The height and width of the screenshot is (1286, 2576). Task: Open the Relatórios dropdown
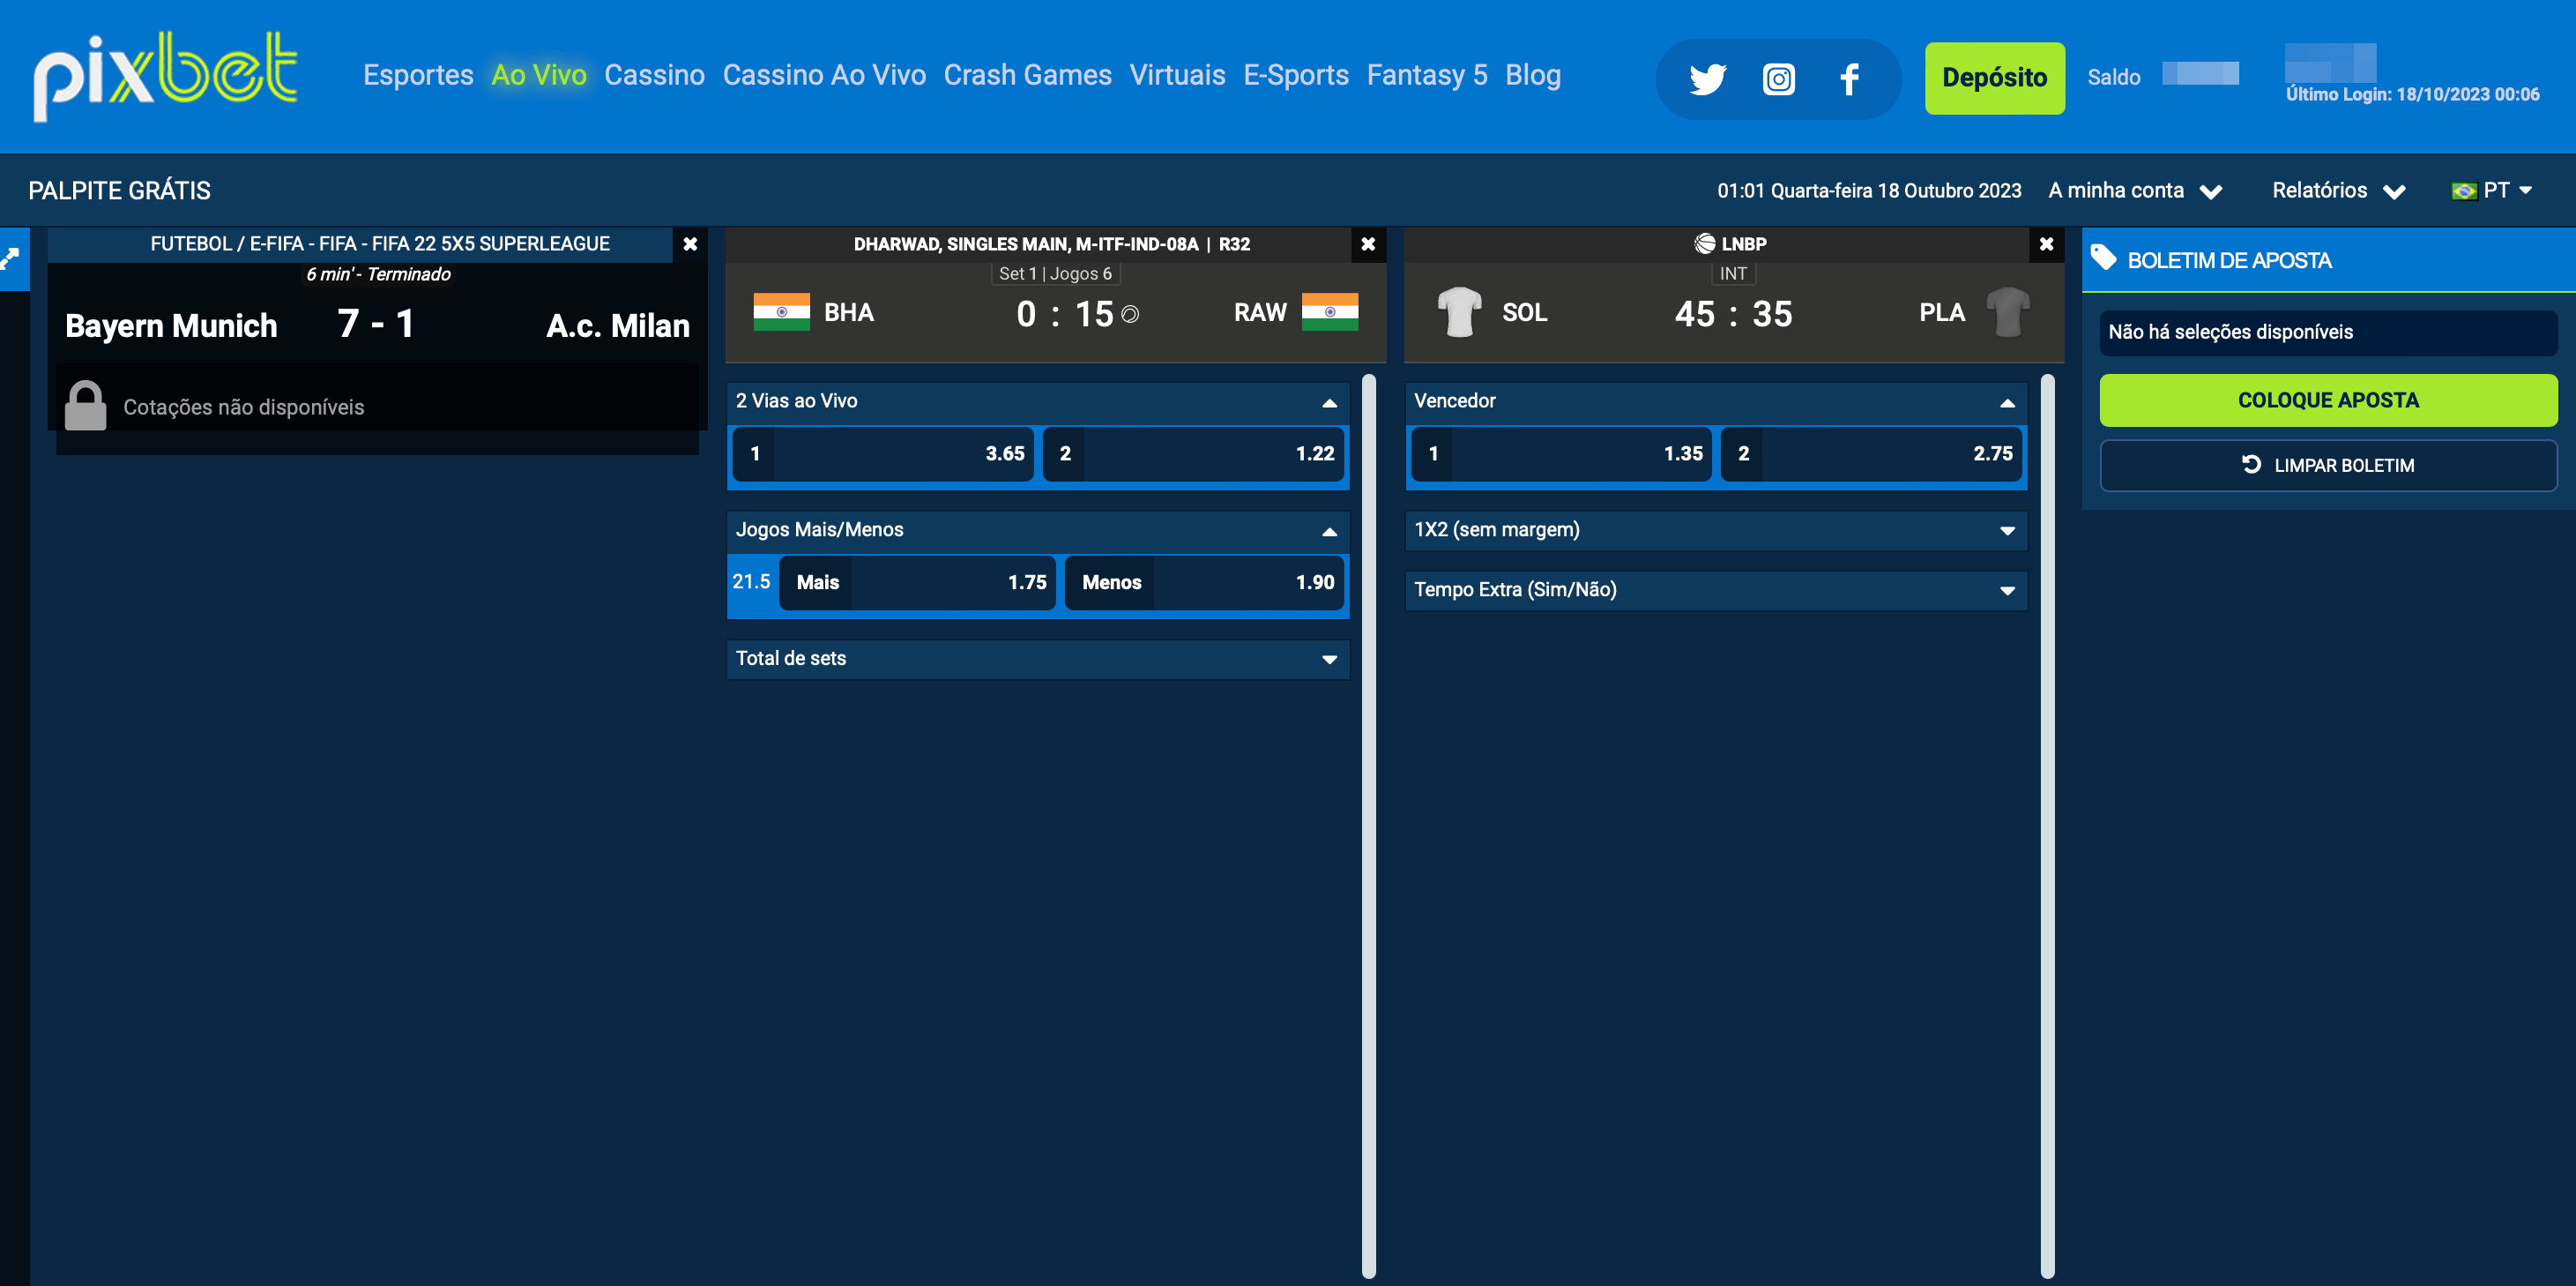pyautogui.click(x=2338, y=191)
